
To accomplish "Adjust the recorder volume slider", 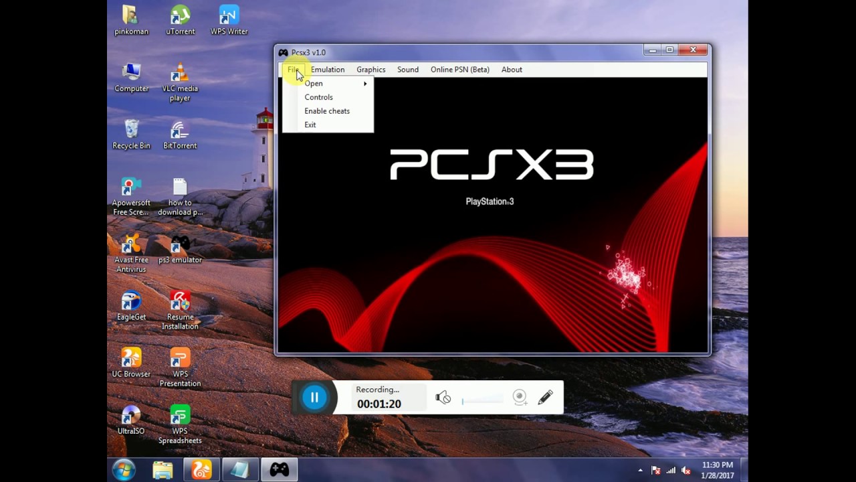I will 482,399.
